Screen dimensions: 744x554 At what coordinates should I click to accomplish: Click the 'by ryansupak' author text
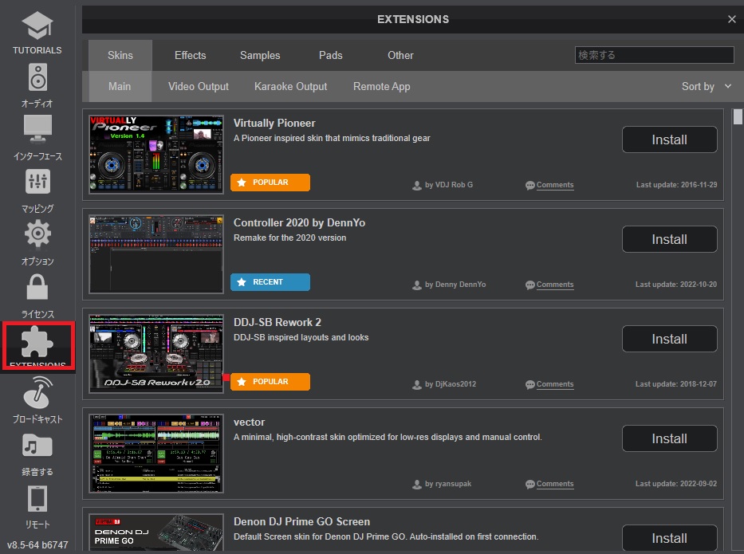click(x=448, y=484)
